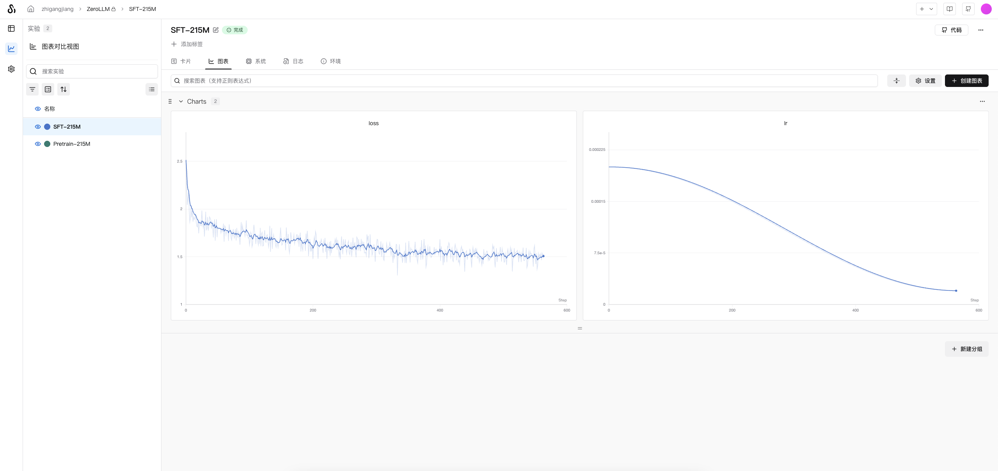998x471 pixels.
Task: Click the chart alignment icon left of 设置
Action: pos(897,81)
